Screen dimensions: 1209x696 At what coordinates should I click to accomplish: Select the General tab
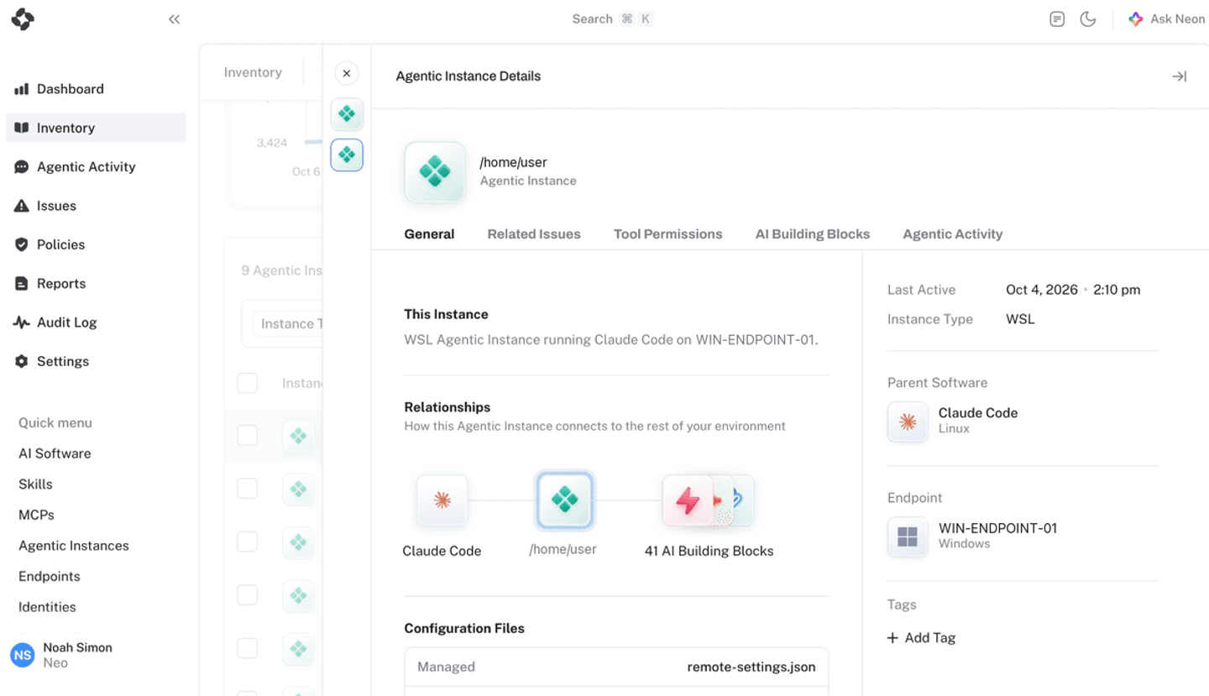click(x=429, y=234)
